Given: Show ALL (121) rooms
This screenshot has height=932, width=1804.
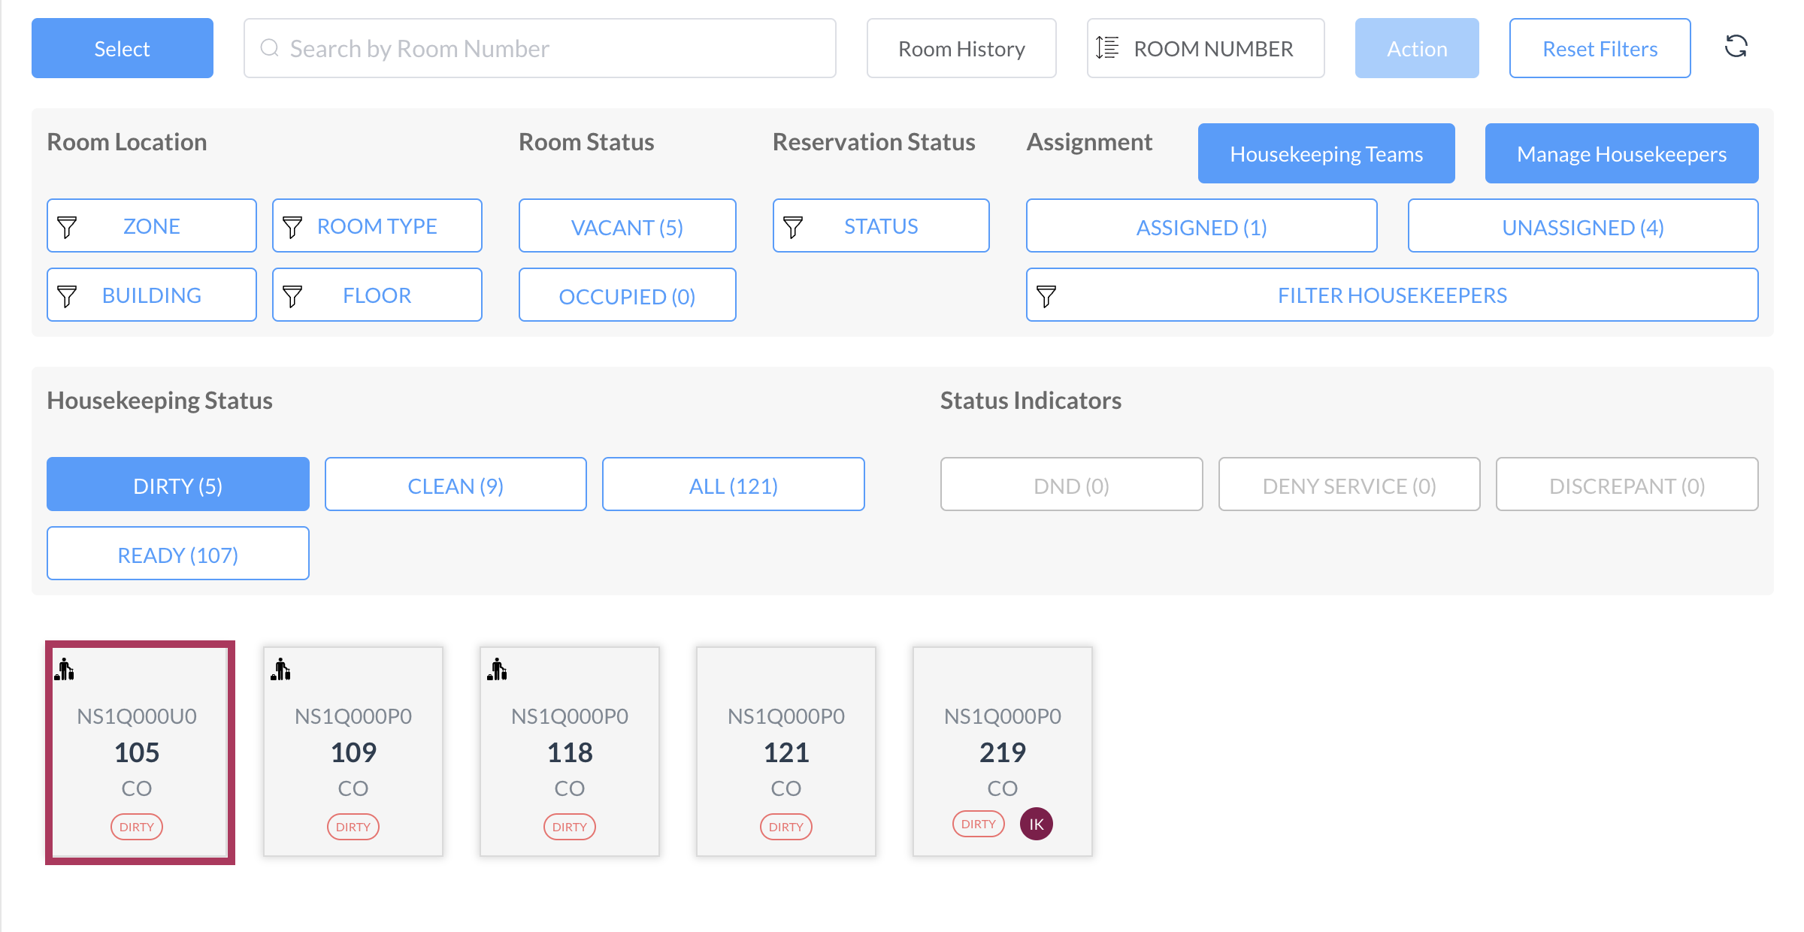Looking at the screenshot, I should click(733, 486).
